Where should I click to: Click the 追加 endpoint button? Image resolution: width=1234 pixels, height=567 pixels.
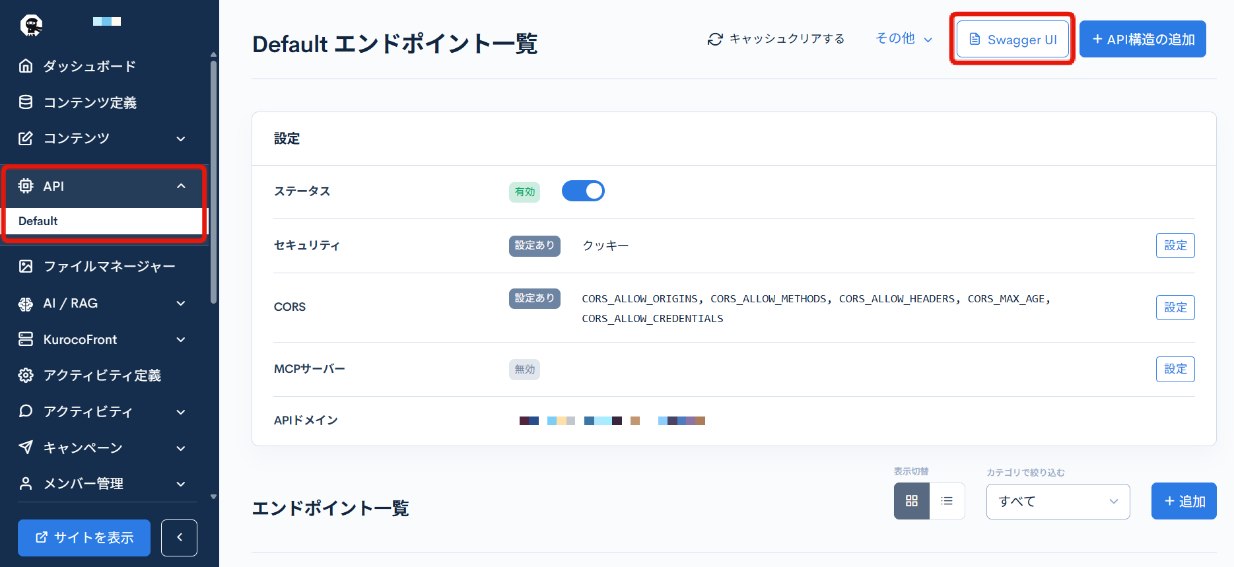pos(1184,501)
